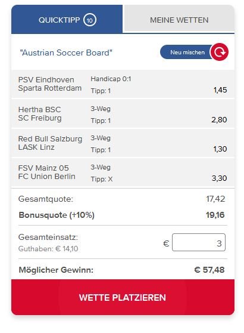
Task: Click the Möglicher Gewinn amount € 57,48
Action: pyautogui.click(x=209, y=270)
